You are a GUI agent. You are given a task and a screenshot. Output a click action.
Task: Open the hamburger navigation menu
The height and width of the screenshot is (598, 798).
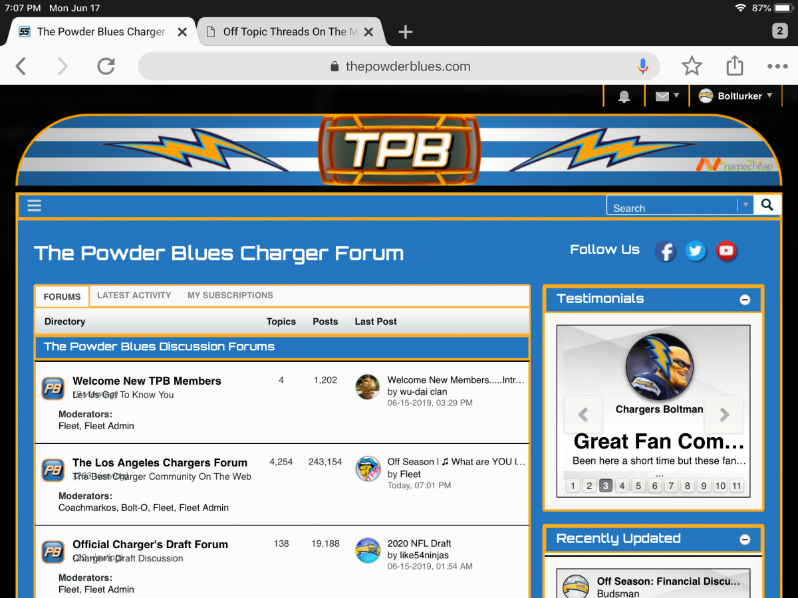tap(35, 205)
